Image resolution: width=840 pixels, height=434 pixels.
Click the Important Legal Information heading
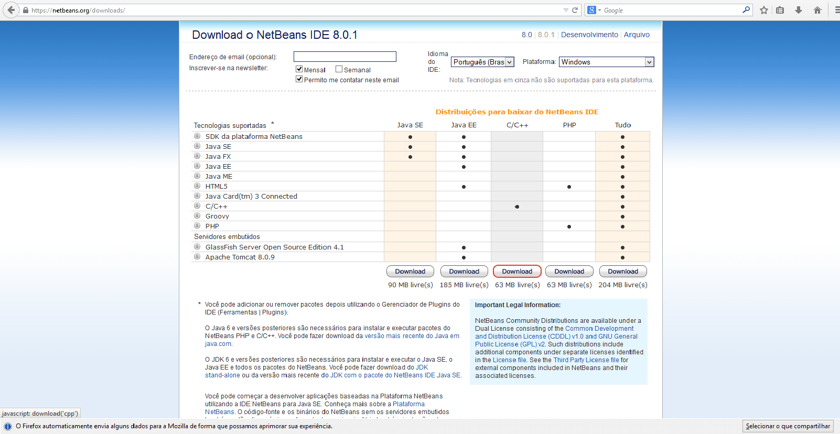(518, 305)
